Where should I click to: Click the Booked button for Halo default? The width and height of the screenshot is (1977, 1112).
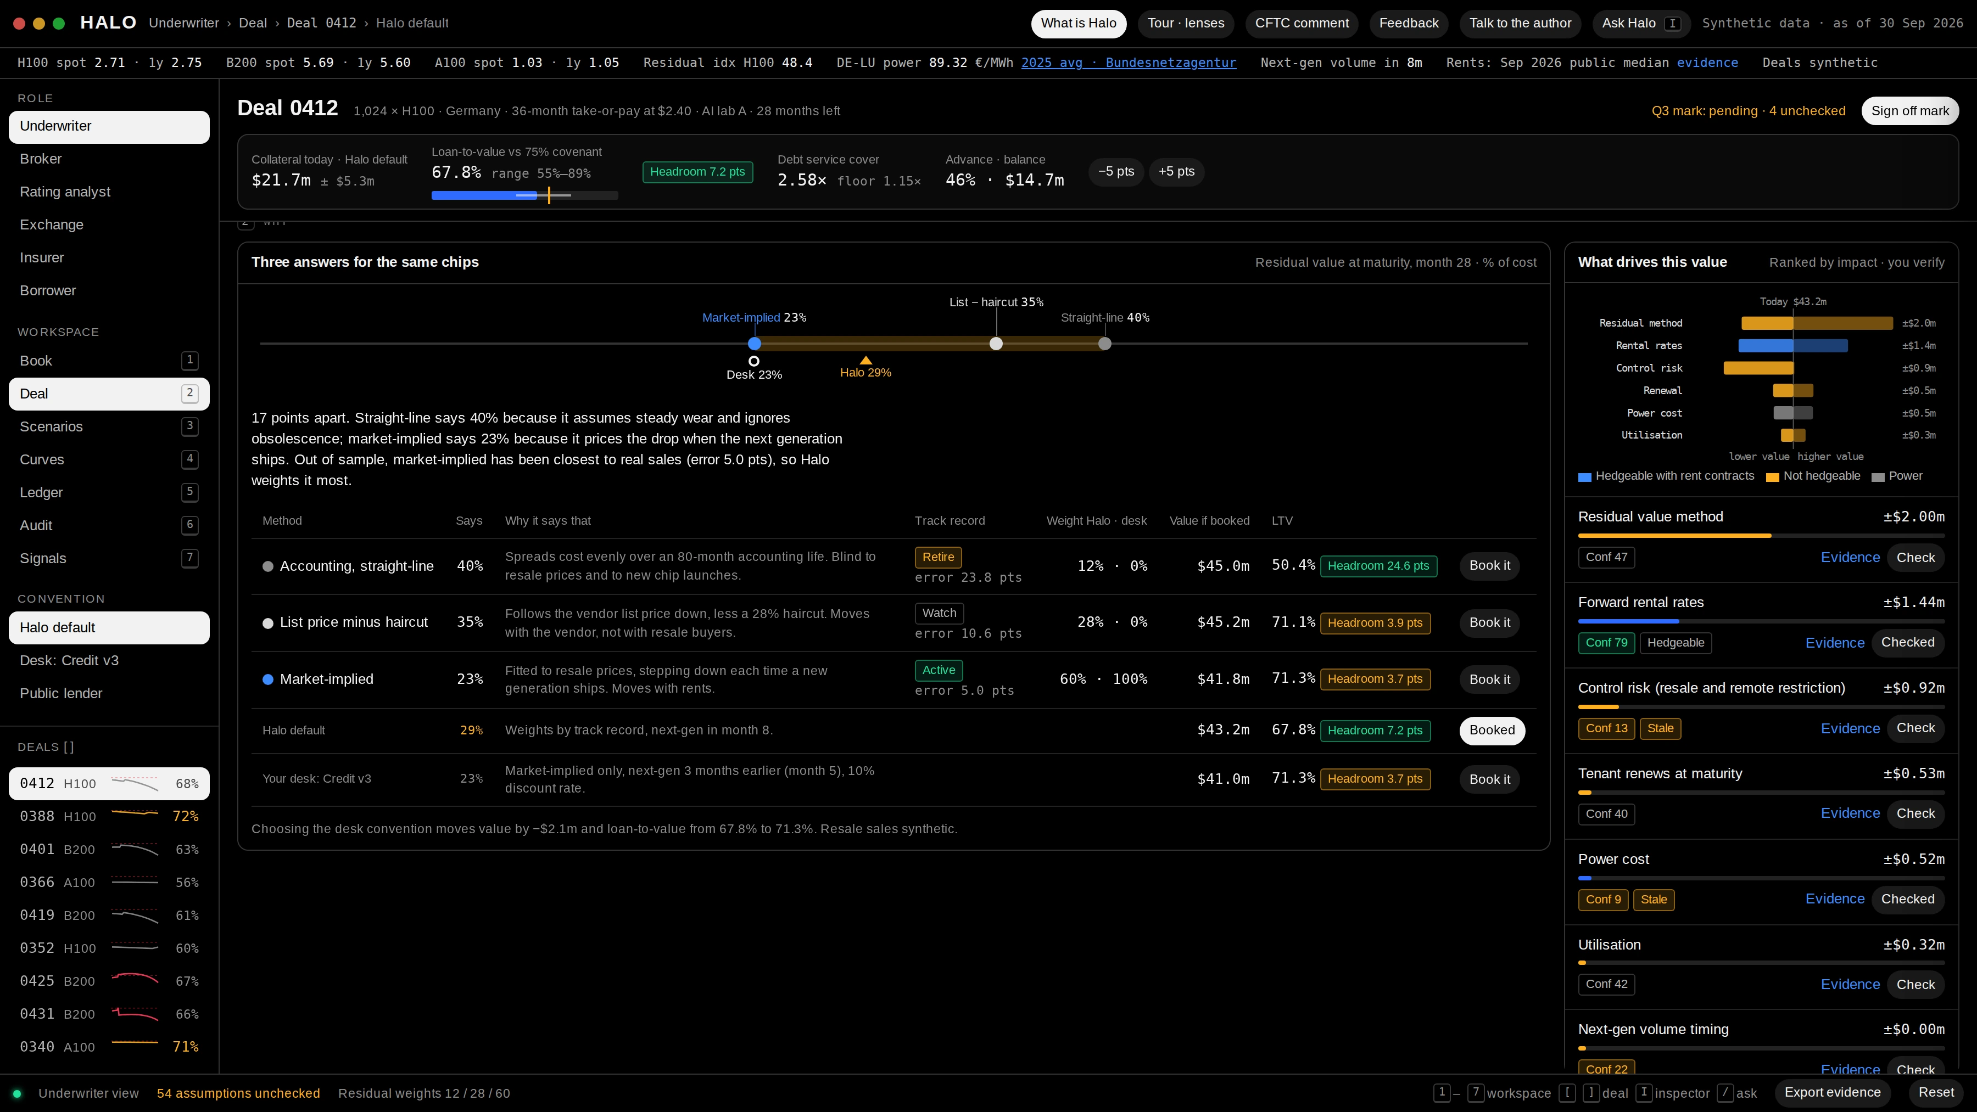(1492, 730)
